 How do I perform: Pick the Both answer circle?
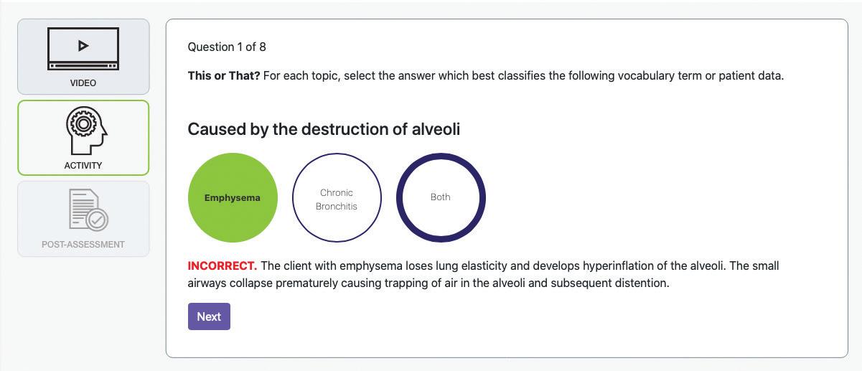tap(441, 197)
